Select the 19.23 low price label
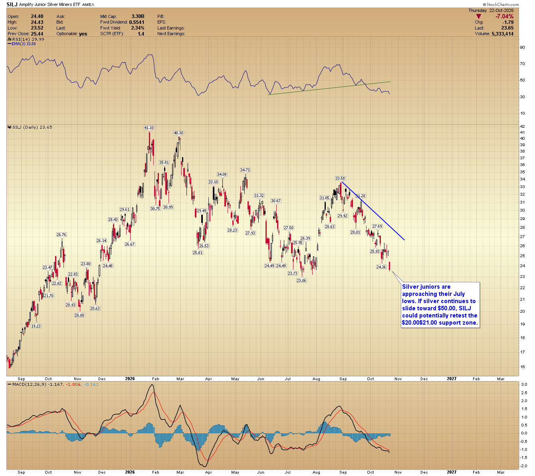Image resolution: width=535 pixels, height=476 pixels. click(x=36, y=326)
